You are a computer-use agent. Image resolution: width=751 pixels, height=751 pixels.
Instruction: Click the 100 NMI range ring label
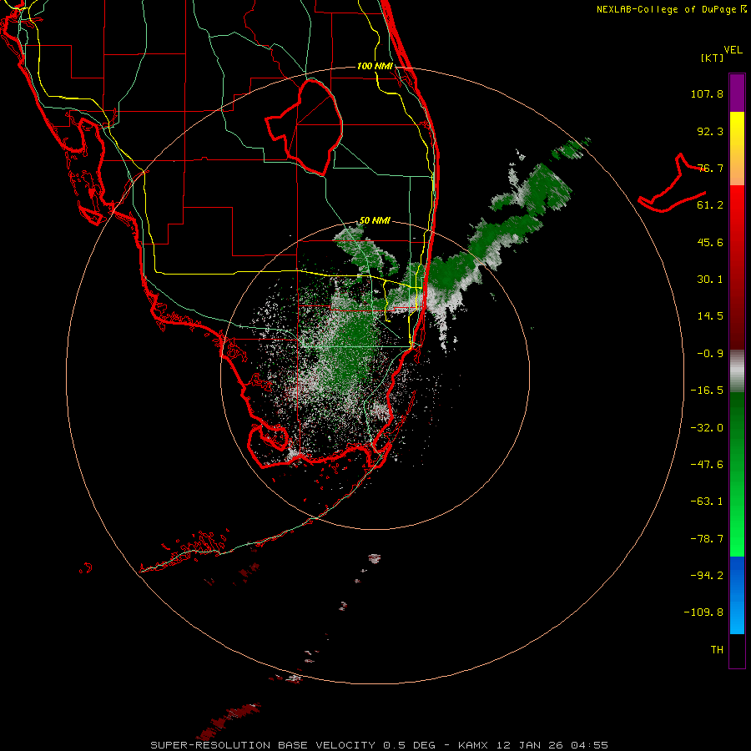click(375, 66)
